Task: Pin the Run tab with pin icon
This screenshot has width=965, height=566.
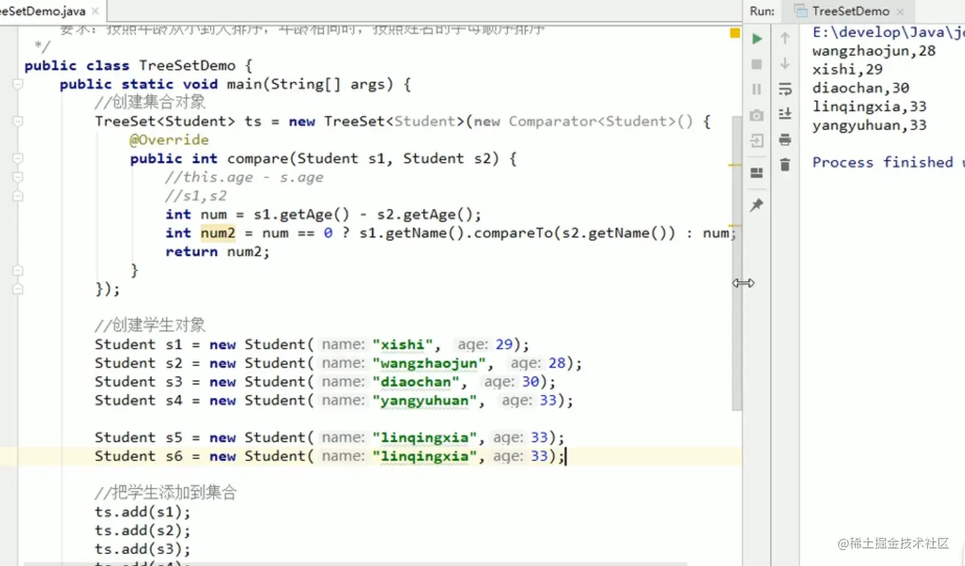Action: click(757, 205)
